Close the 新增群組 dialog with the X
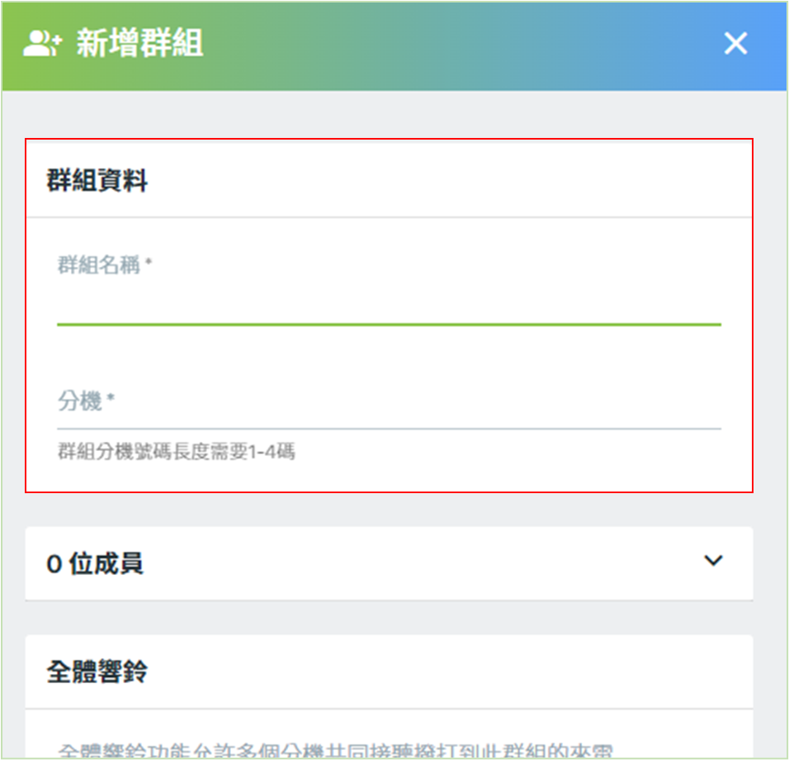The image size is (789, 760). [735, 43]
